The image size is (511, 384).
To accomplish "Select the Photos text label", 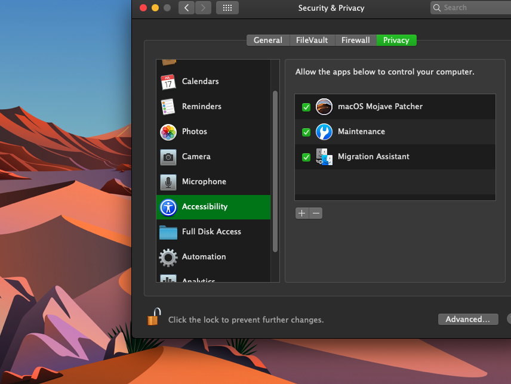I will point(194,131).
